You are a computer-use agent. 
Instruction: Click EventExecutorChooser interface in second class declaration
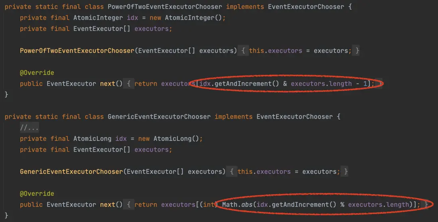click(x=295, y=117)
